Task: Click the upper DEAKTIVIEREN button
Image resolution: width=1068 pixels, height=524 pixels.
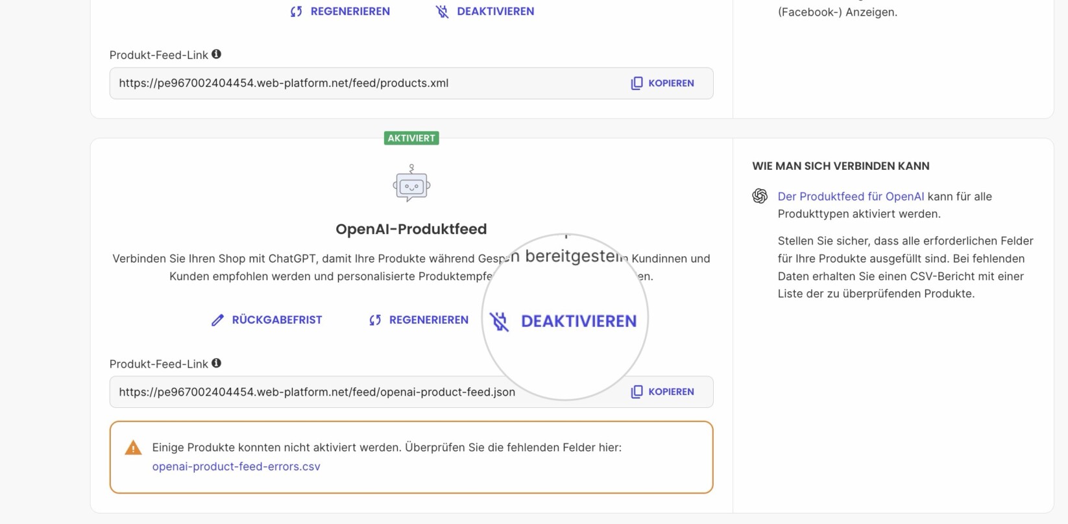Action: (485, 11)
